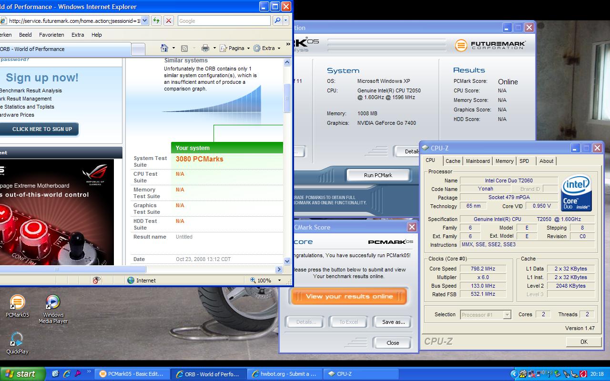Switch to PCMark05 - Basic Edition taskbar button

(x=132, y=374)
